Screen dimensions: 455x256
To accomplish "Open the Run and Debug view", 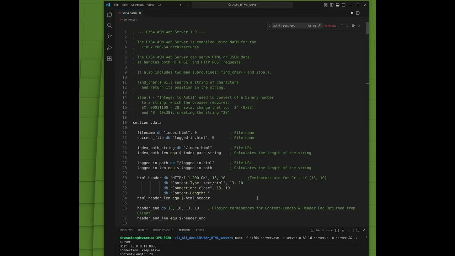I will point(109,48).
